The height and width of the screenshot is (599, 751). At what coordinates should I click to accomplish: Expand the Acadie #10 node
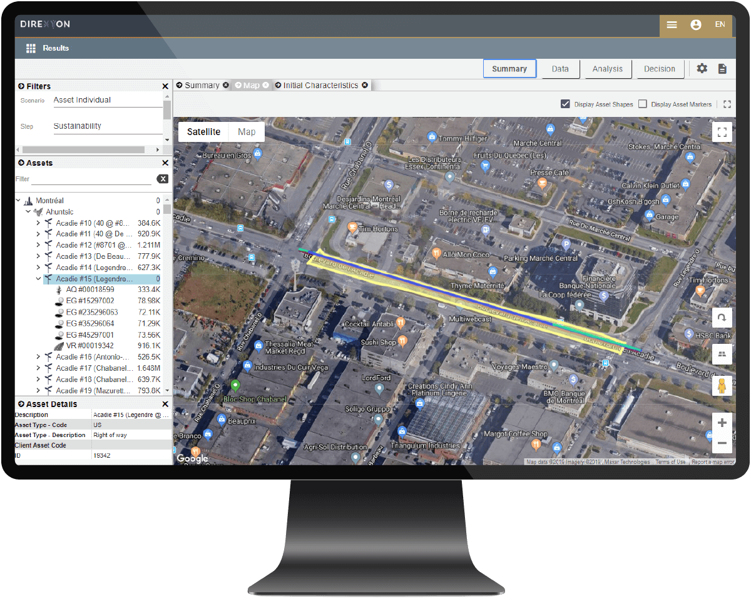[38, 223]
